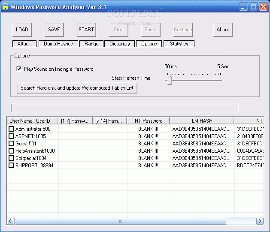This screenshot has width=270, height=232.
Task: Click the SAVE button
Action: click(x=54, y=30)
